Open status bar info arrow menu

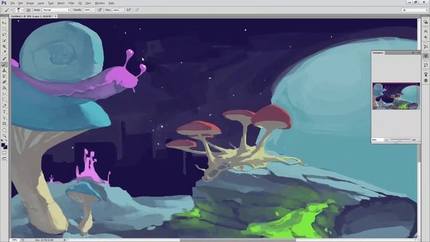[x=64, y=240]
